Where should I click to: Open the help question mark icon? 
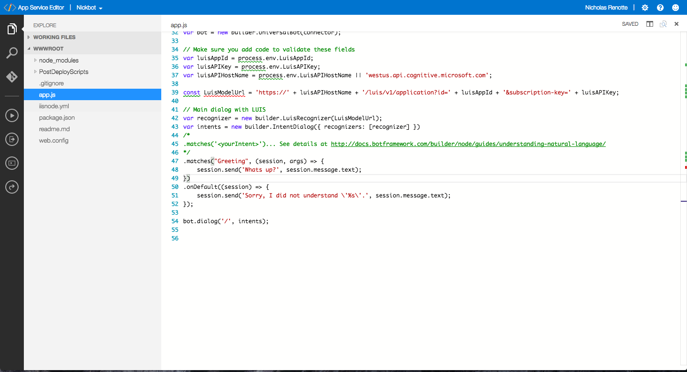660,8
